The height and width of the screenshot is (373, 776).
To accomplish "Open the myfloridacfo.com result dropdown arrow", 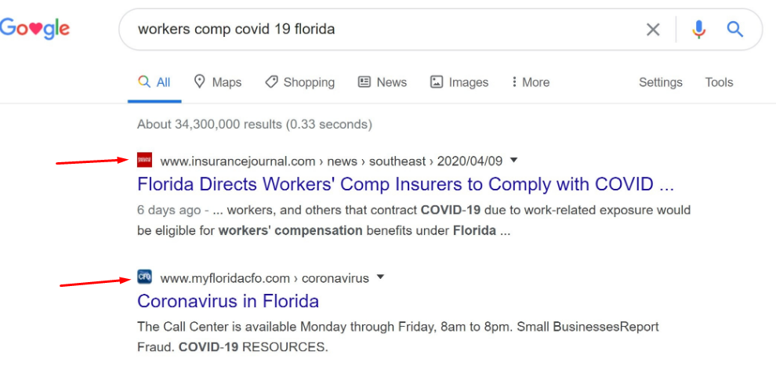I will 381,277.
